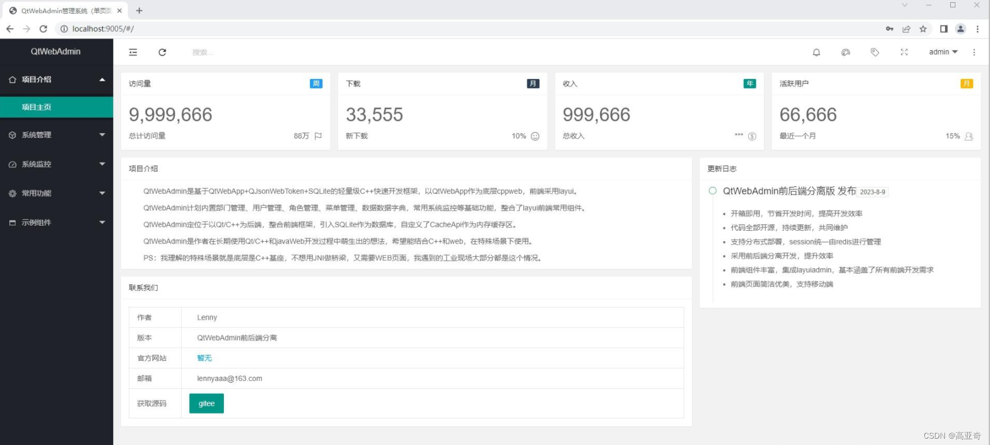Select the QtWebAdmin管理系统 browser tab
This screenshot has width=990, height=445.
[65, 10]
